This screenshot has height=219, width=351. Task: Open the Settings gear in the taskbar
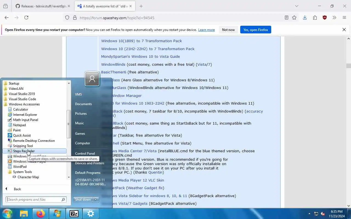click(x=91, y=214)
